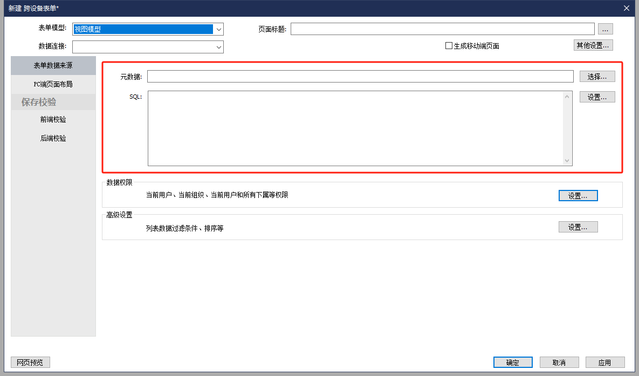The height and width of the screenshot is (376, 639).
Task: Open 高级设置 via its 设置 button
Action: pos(578,227)
